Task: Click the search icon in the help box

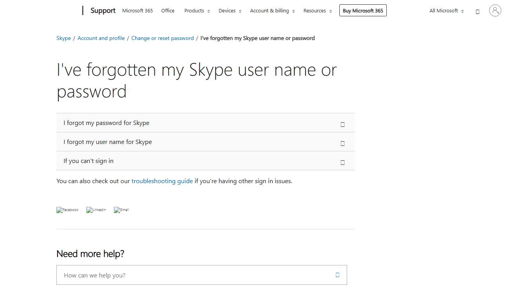Action: click(x=337, y=275)
